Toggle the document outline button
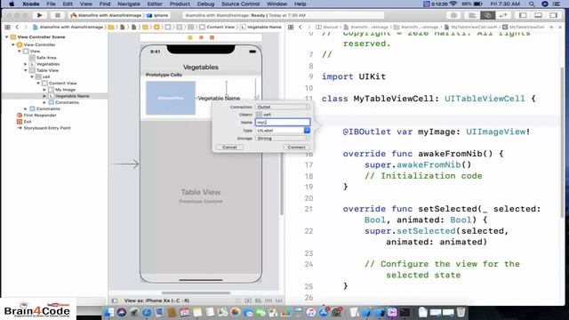Image resolution: width=569 pixels, height=320 pixels. (115, 300)
